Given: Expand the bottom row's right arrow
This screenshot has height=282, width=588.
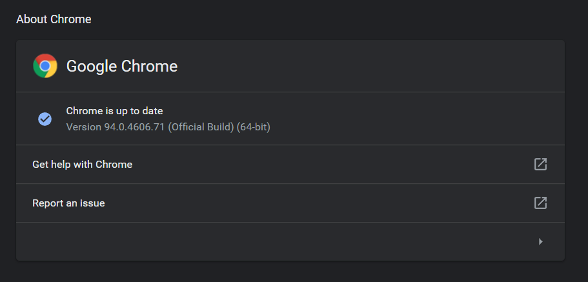Looking at the screenshot, I should tap(540, 241).
